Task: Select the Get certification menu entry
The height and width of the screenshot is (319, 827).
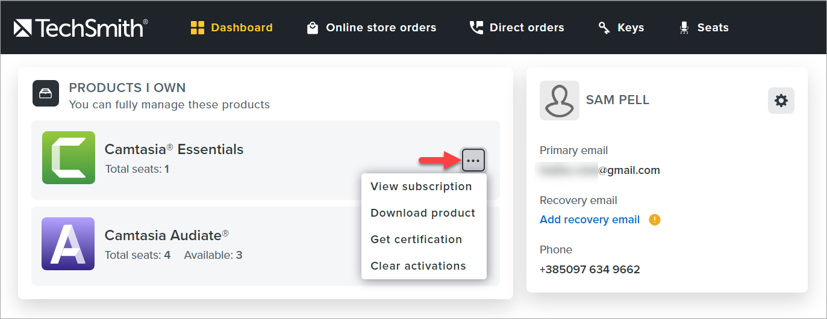Action: point(416,240)
